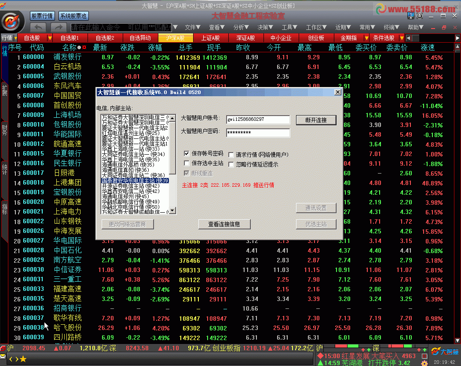The image size is (461, 366).
Task: Click the Dazhihui round logo button
Action: tap(11, 21)
